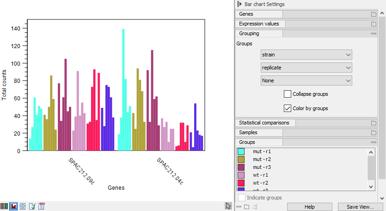Expand the Genes settings section
The width and height of the screenshot is (386, 211).
click(374, 14)
